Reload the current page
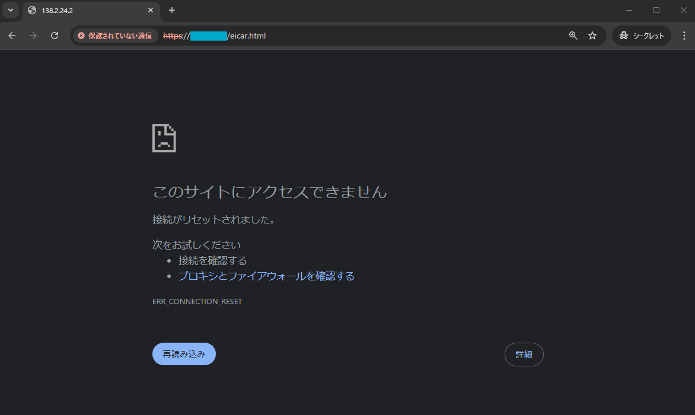 [x=55, y=36]
